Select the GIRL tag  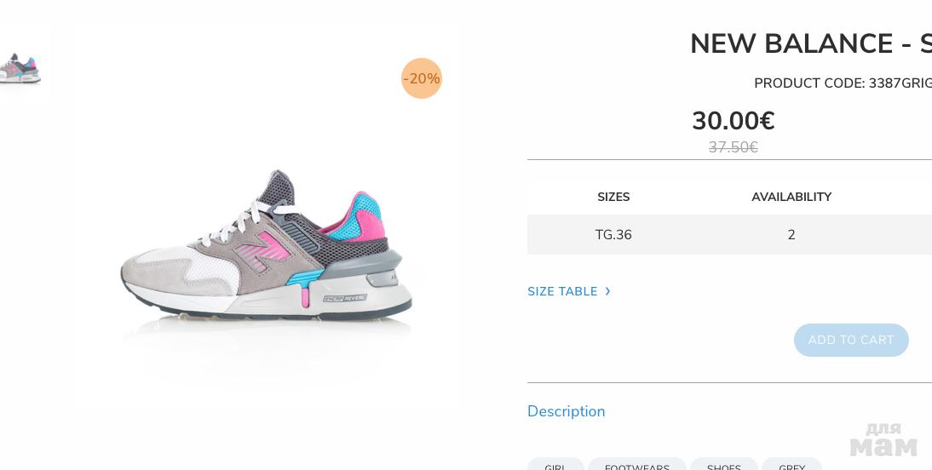[x=555, y=466]
